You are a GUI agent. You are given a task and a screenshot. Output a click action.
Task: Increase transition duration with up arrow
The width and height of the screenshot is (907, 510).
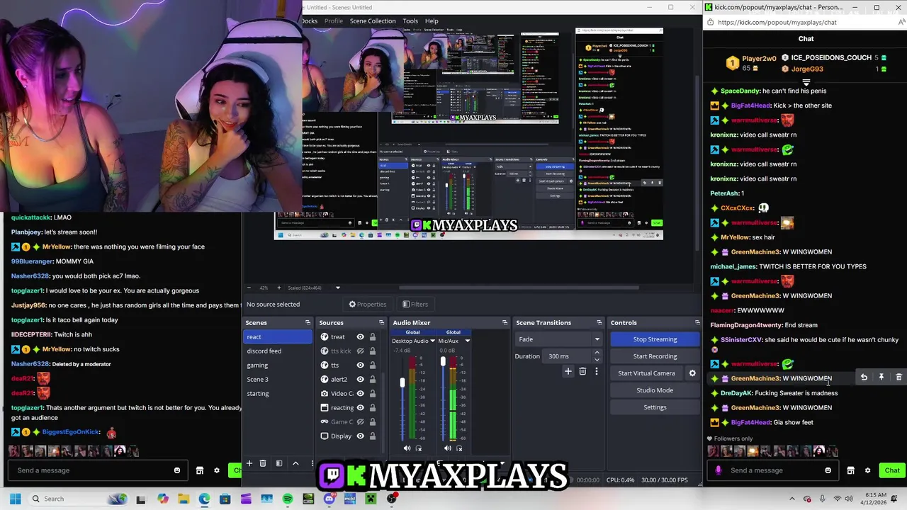(597, 353)
